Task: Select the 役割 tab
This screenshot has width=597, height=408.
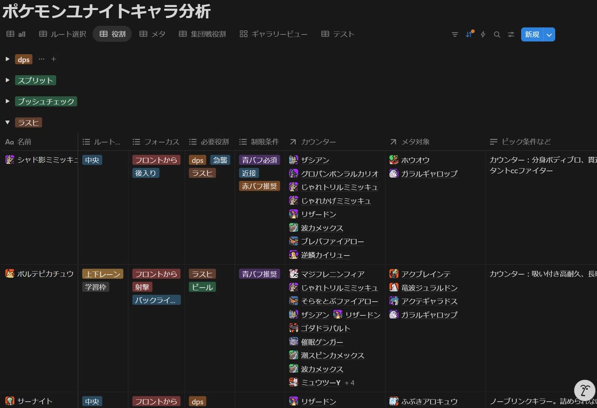Action: (112, 34)
